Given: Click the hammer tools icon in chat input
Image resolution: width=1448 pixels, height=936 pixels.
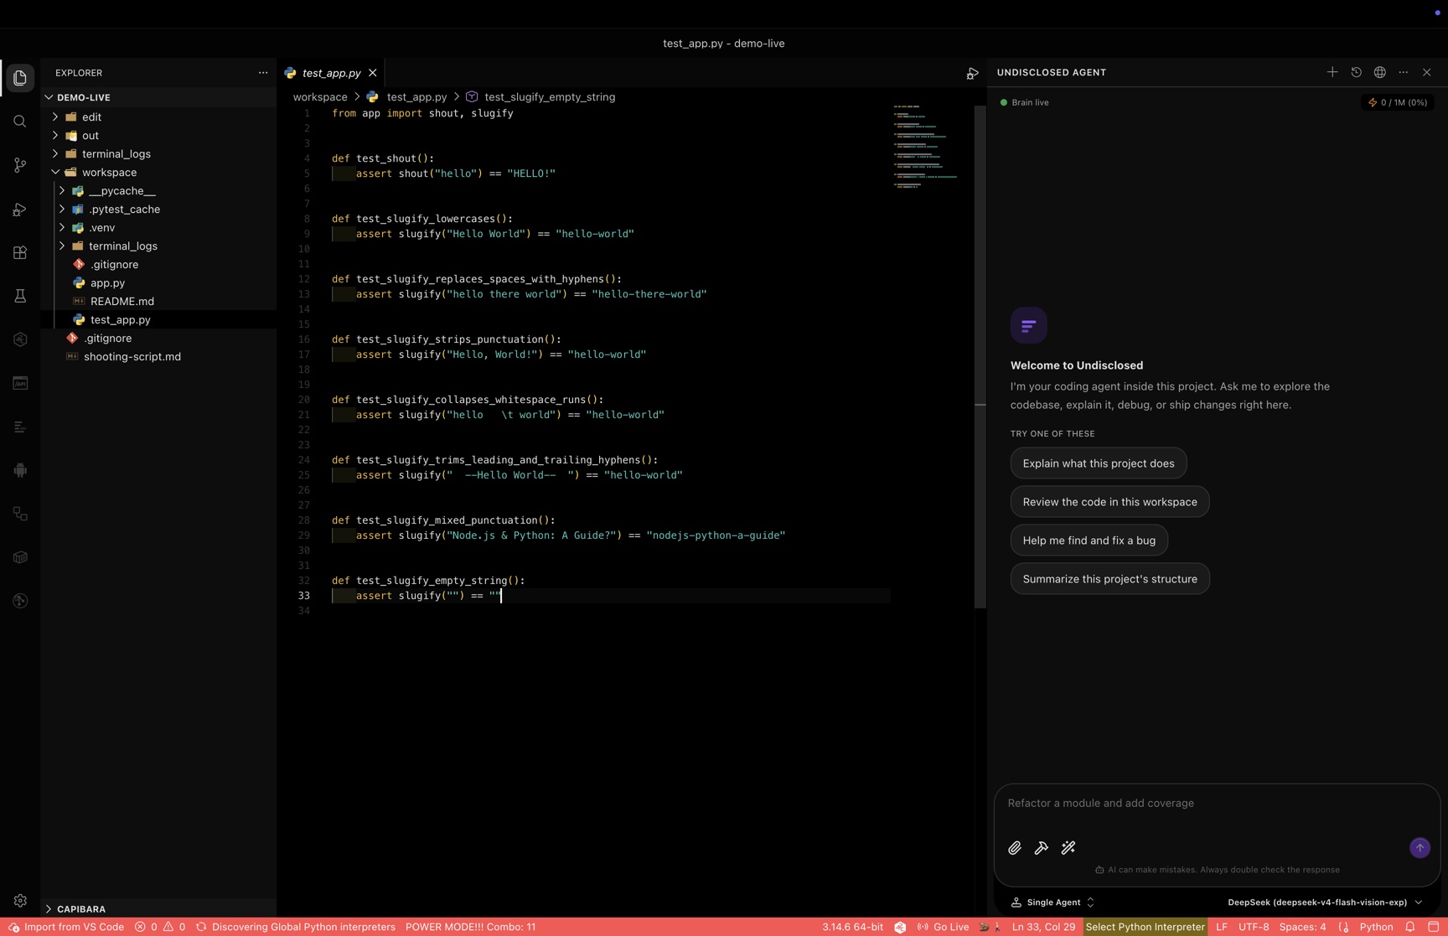Looking at the screenshot, I should [1042, 848].
